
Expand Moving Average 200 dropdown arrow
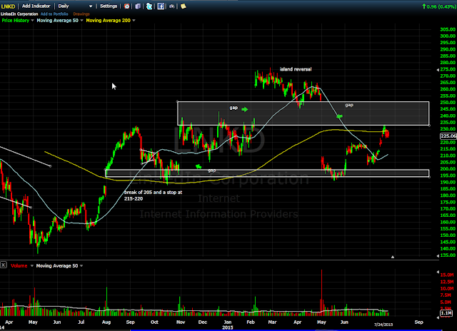(134, 21)
